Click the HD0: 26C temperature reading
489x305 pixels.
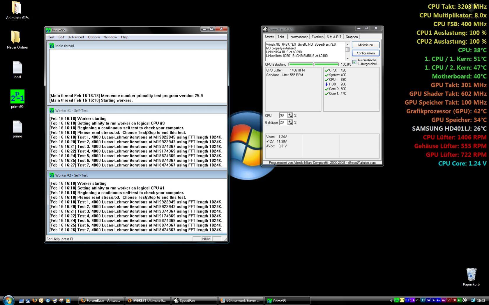[x=336, y=84]
